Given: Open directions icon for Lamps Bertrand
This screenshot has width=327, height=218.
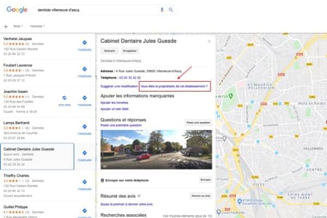Looking at the screenshot, I should tap(84, 126).
